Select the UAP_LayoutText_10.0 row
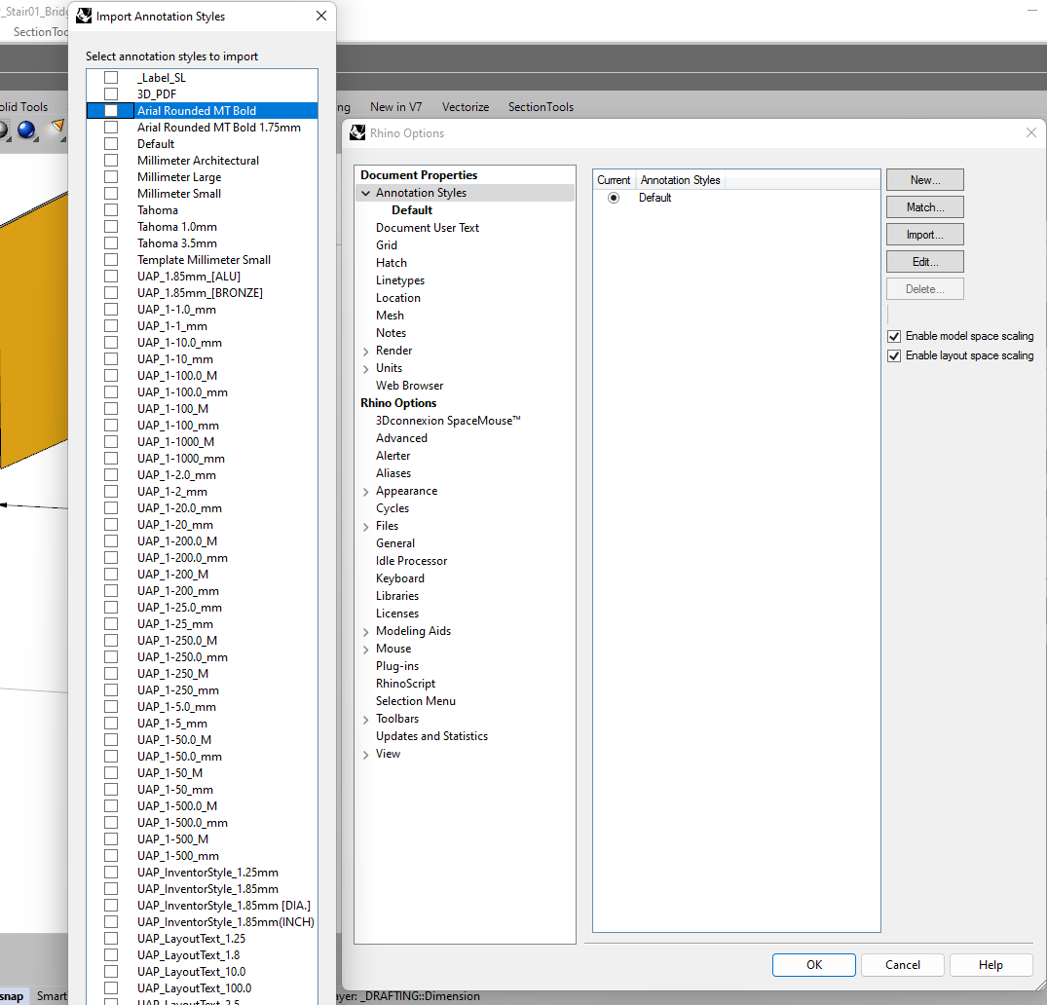Image resolution: width=1047 pixels, height=1005 pixels. [203, 972]
